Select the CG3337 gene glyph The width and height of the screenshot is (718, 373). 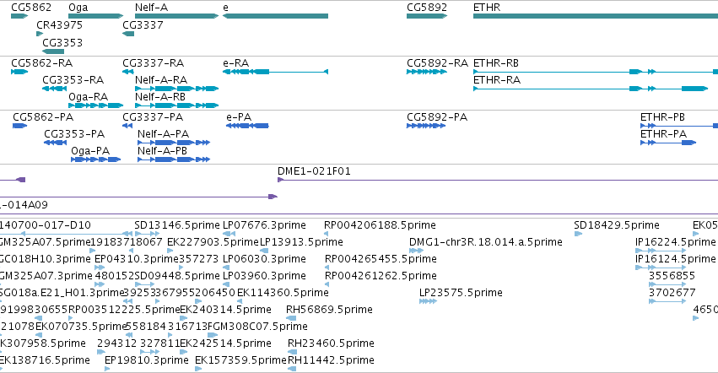(128, 34)
